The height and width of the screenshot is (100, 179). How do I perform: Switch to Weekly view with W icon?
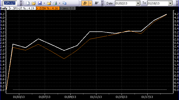click(x=97, y=3)
